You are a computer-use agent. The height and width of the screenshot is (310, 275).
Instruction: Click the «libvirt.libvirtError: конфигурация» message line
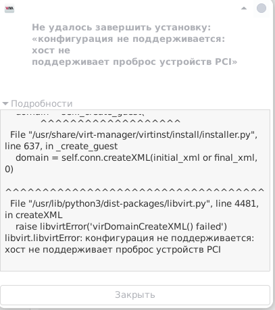pyautogui.click(x=129, y=238)
